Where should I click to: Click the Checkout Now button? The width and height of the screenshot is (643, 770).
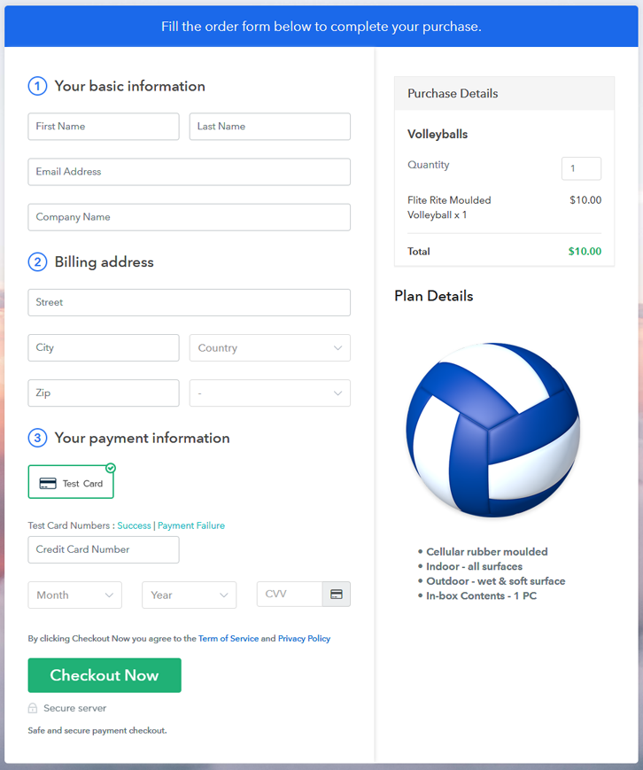click(x=105, y=675)
